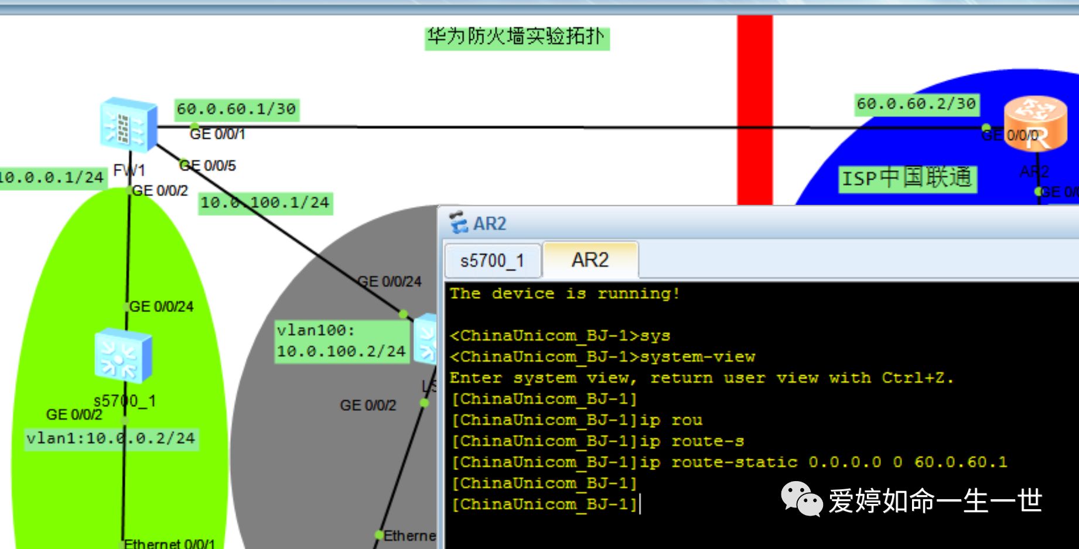The height and width of the screenshot is (549, 1079).
Task: Click GE 0/0/24 label above s5700_1
Action: pyautogui.click(x=161, y=307)
